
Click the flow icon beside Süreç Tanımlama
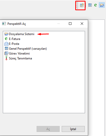point(6,58)
